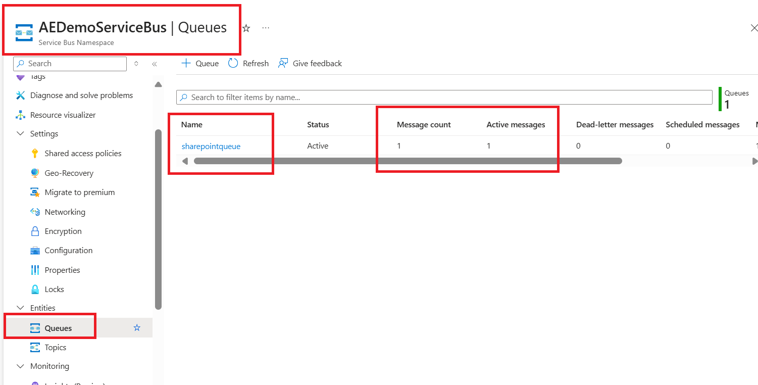Click the Geo-Recovery globe icon
This screenshot has width=758, height=385.
35,173
